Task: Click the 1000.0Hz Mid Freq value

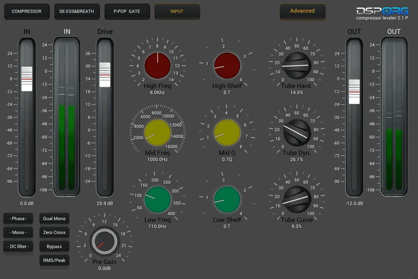Action: tap(157, 159)
